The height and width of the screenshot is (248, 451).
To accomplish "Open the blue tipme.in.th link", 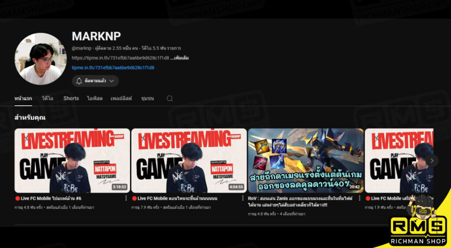I will [x=113, y=68].
